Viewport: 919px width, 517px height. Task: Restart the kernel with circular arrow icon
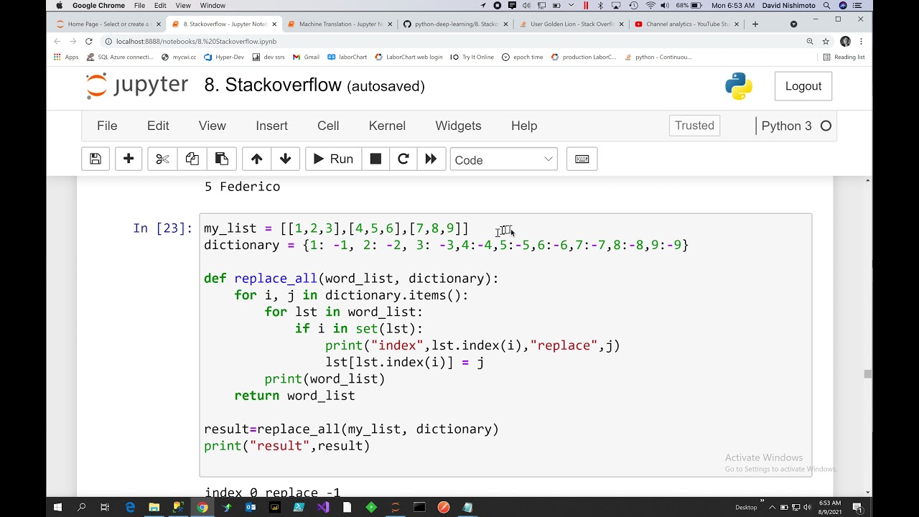coord(403,159)
